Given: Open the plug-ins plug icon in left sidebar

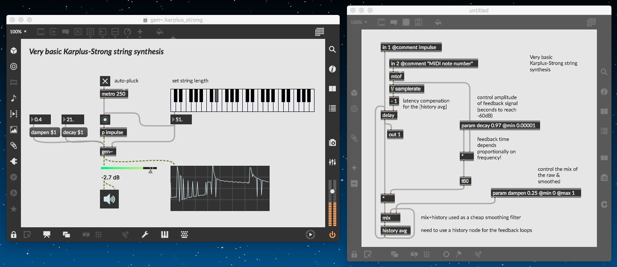Looking at the screenshot, I should [14, 161].
